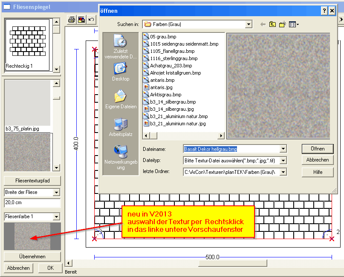344x277 pixels.
Task: Go up one folder level
Action: 272,24
